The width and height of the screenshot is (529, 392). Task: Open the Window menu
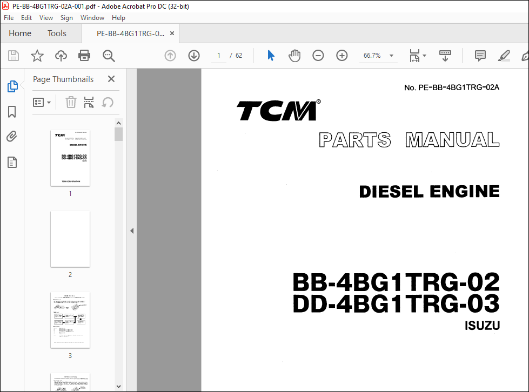[x=92, y=18]
